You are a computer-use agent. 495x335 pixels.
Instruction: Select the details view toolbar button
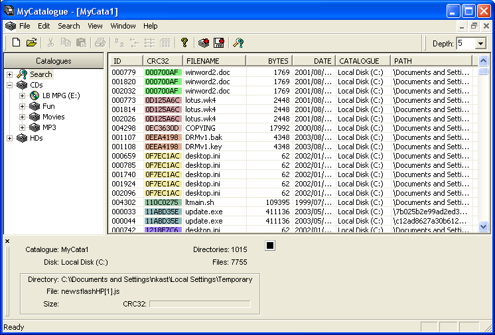[165, 42]
